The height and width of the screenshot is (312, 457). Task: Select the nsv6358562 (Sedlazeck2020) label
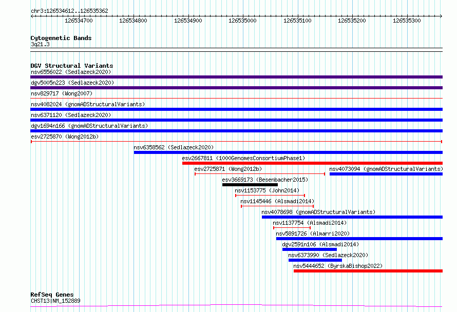174,147
